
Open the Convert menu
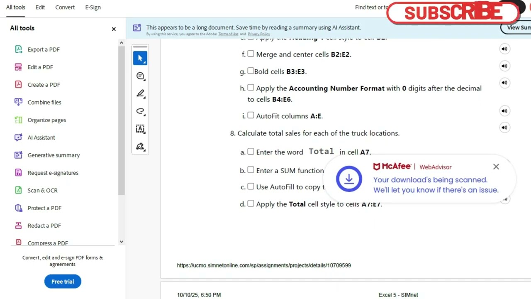click(x=65, y=7)
